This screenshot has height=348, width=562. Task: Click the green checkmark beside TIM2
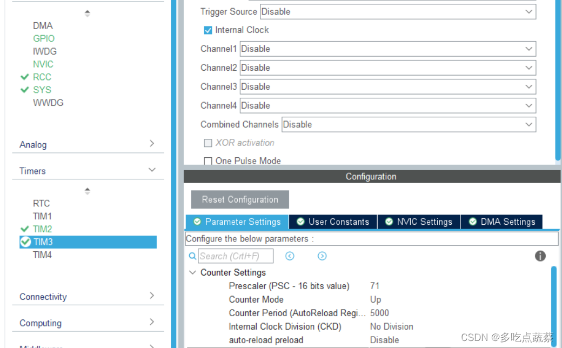(25, 229)
